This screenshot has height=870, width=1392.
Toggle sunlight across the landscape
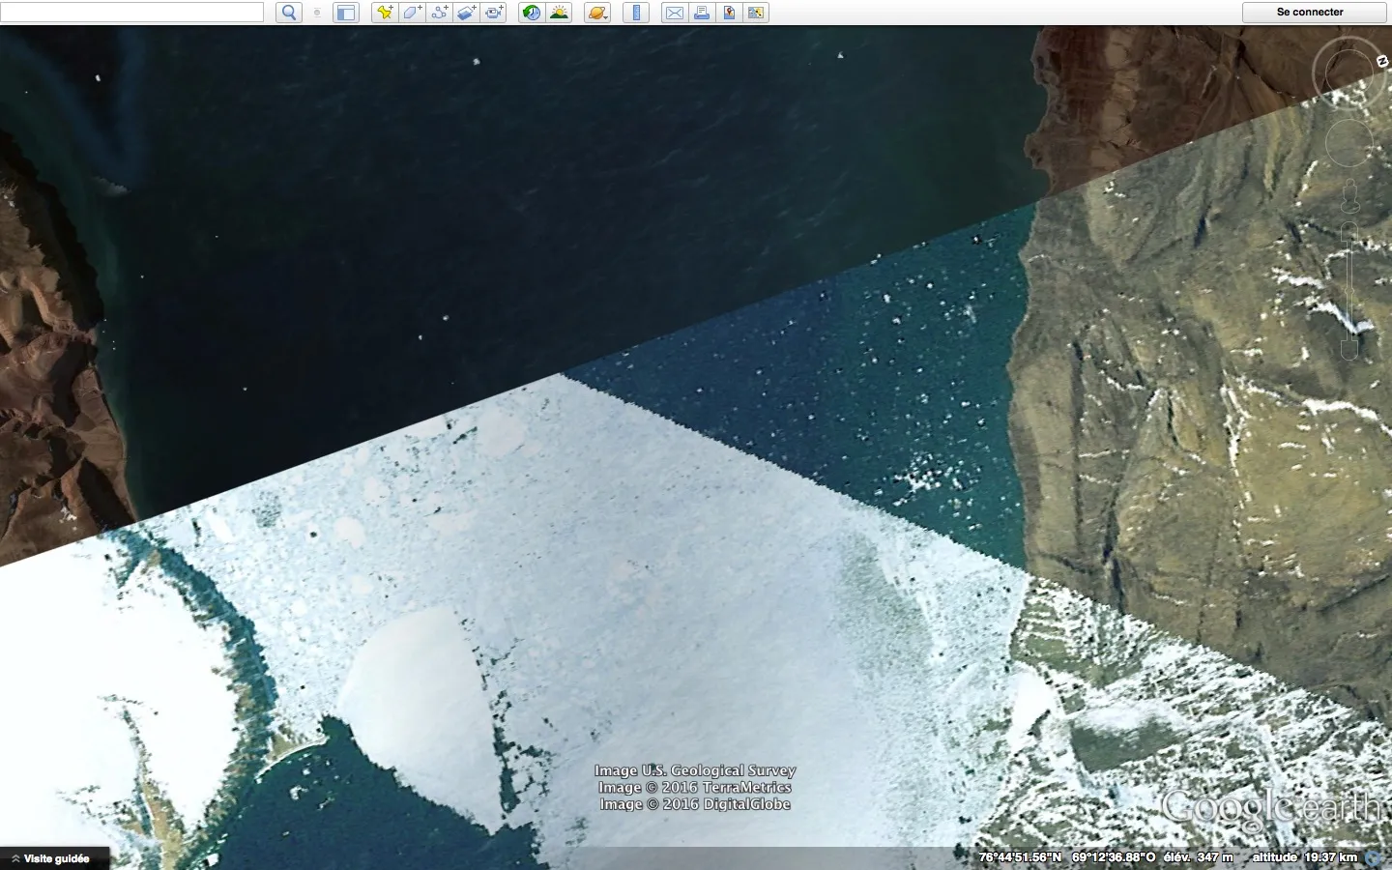tap(559, 13)
